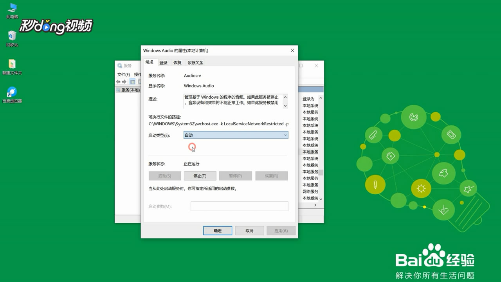Click the back navigation arrow in Services toolbar

[x=118, y=81]
